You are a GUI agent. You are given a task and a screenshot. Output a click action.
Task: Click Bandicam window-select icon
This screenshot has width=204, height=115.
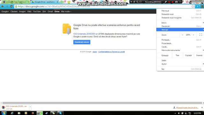coord(134,2)
